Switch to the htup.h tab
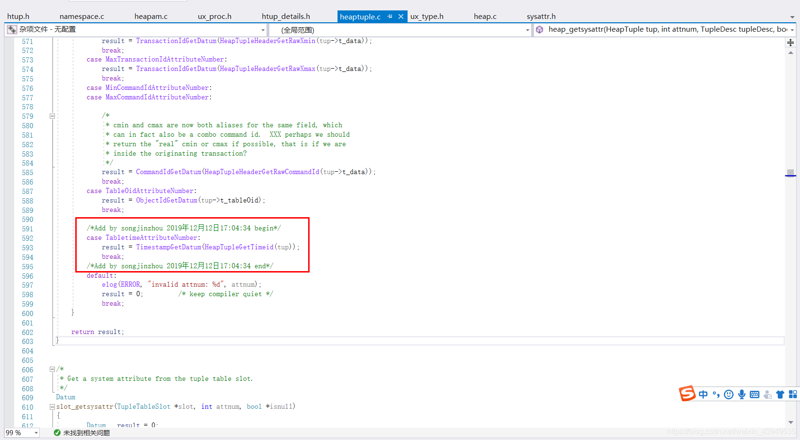Screen dimensions: 800x440 coord(18,17)
